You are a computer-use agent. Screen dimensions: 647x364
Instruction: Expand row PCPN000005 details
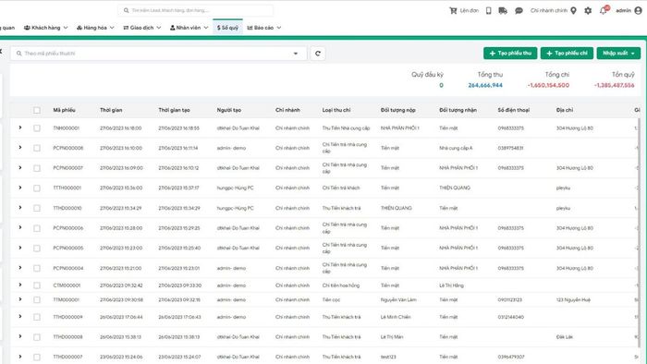[19, 248]
